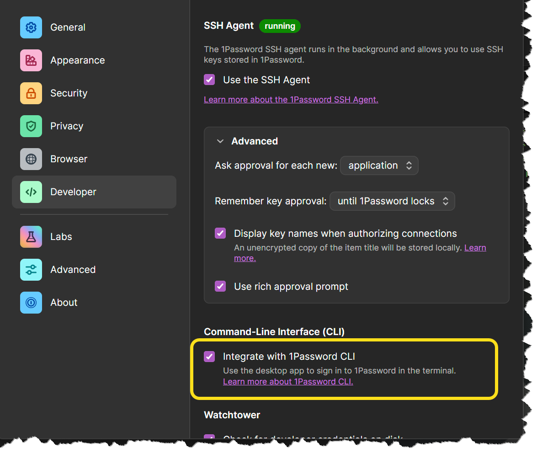Click the Browser globe icon
Screen dimensions: 537x453
(31, 159)
